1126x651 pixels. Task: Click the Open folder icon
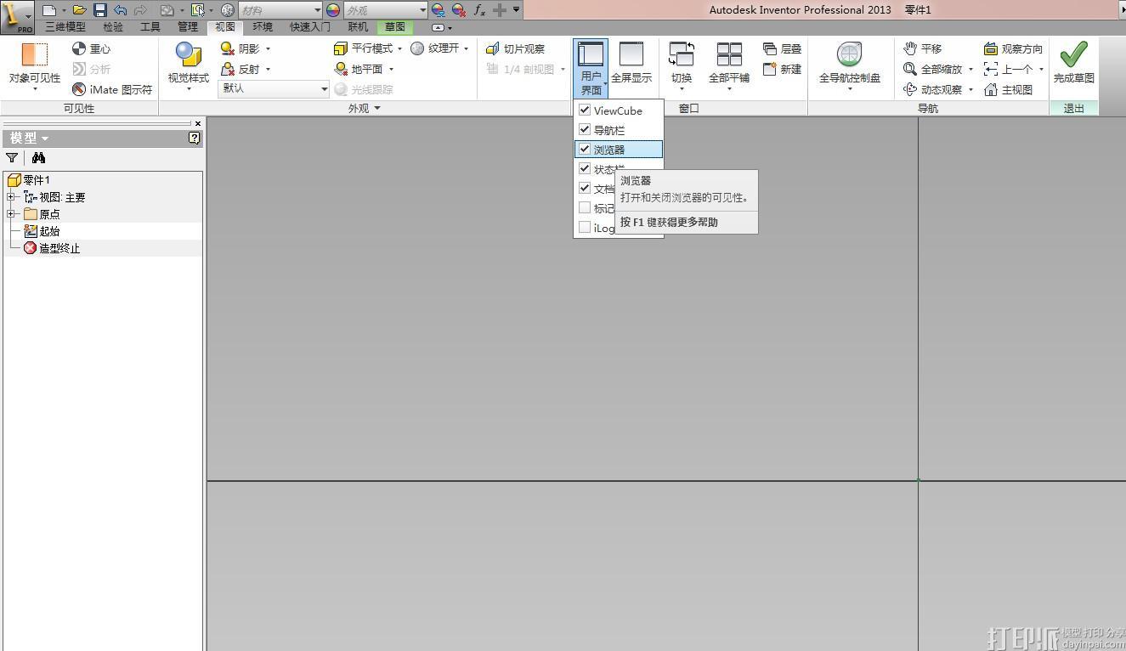[79, 10]
